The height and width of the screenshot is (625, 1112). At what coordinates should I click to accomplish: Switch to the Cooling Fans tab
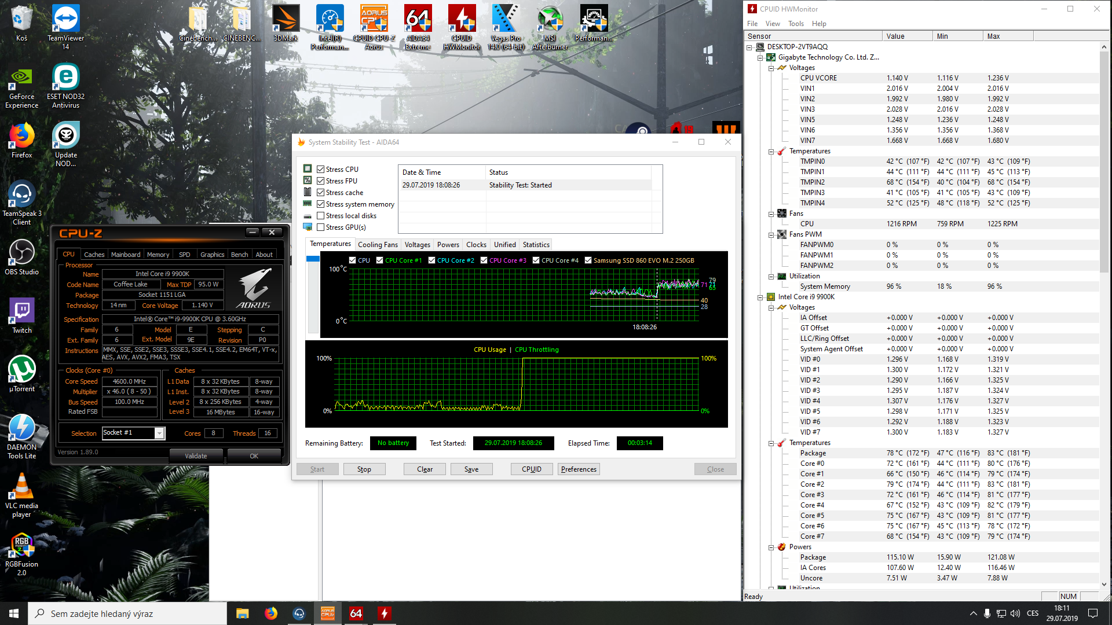(x=378, y=245)
